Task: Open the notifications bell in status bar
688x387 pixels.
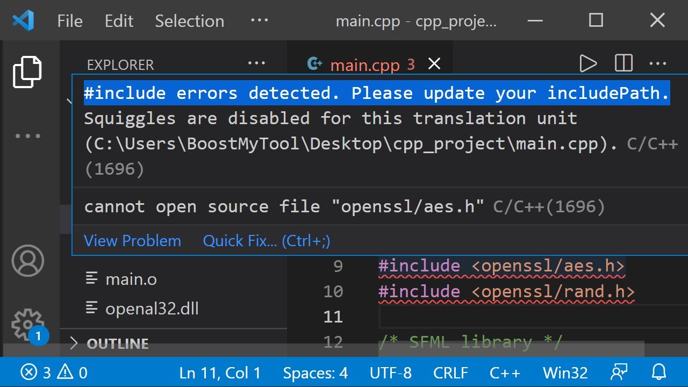Action: click(x=659, y=372)
